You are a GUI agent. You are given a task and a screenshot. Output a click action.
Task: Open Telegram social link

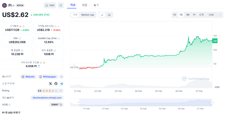62,83
